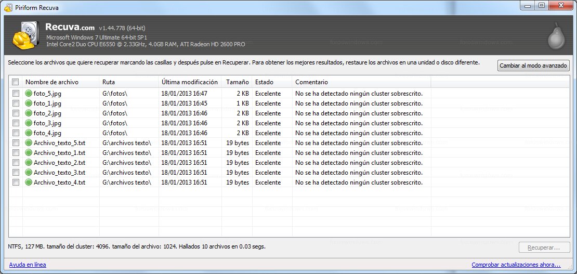The height and width of the screenshot is (274, 577).
Task: Click Cambiar al modo avanzado button
Action: pos(533,66)
